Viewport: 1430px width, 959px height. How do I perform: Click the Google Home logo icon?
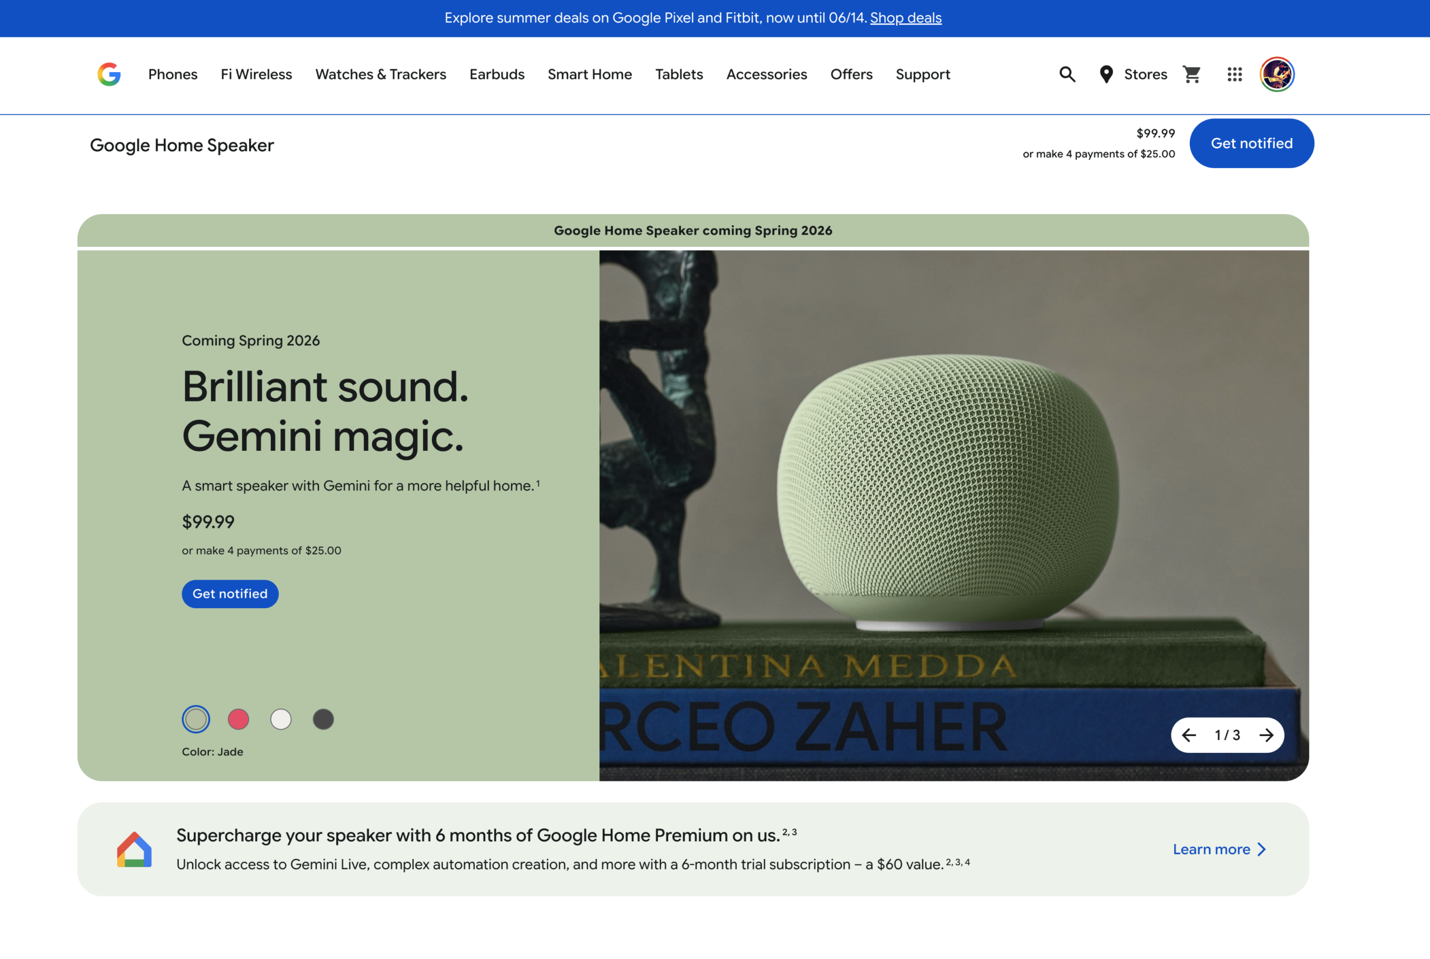(x=134, y=849)
